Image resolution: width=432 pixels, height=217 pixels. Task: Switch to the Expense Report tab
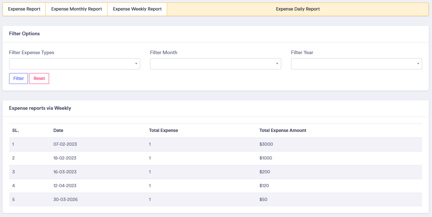tap(24, 9)
